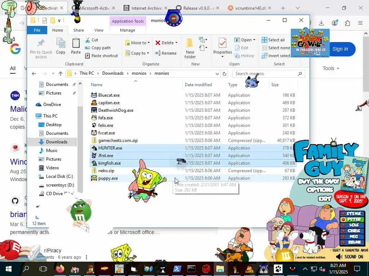Click Options on the Family Guy toy
The width and height of the screenshot is (369, 276).
(x=320, y=190)
